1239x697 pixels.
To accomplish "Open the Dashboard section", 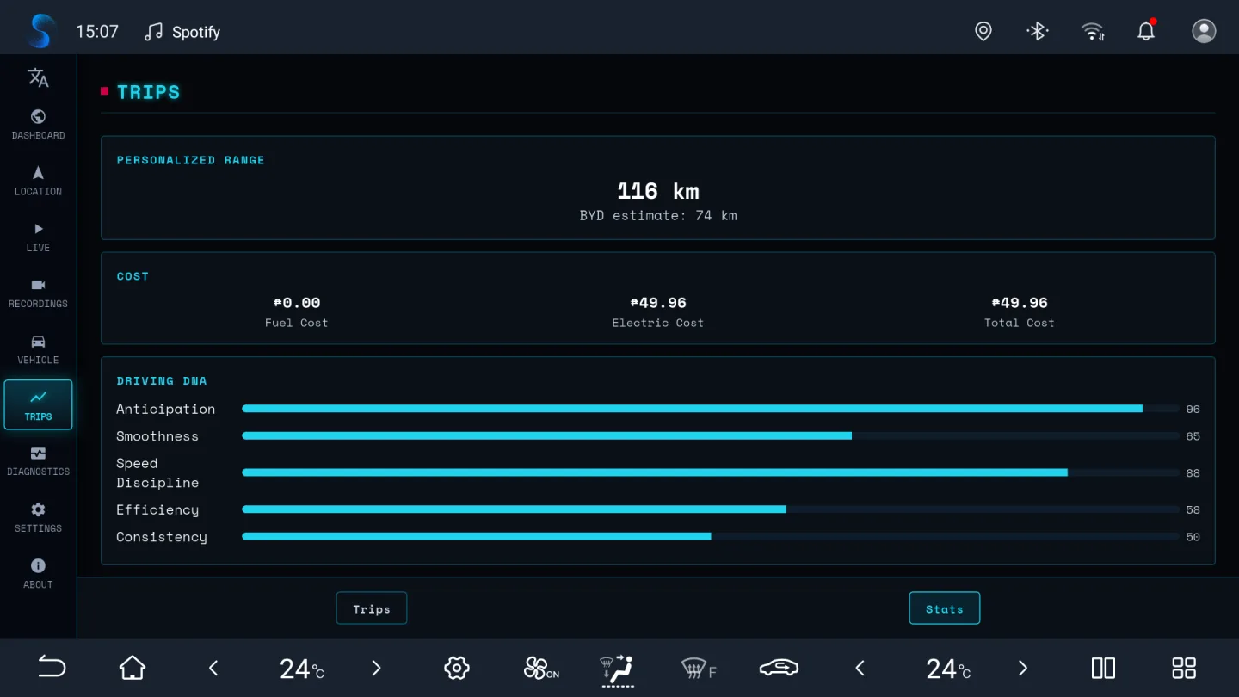I will pyautogui.click(x=38, y=125).
